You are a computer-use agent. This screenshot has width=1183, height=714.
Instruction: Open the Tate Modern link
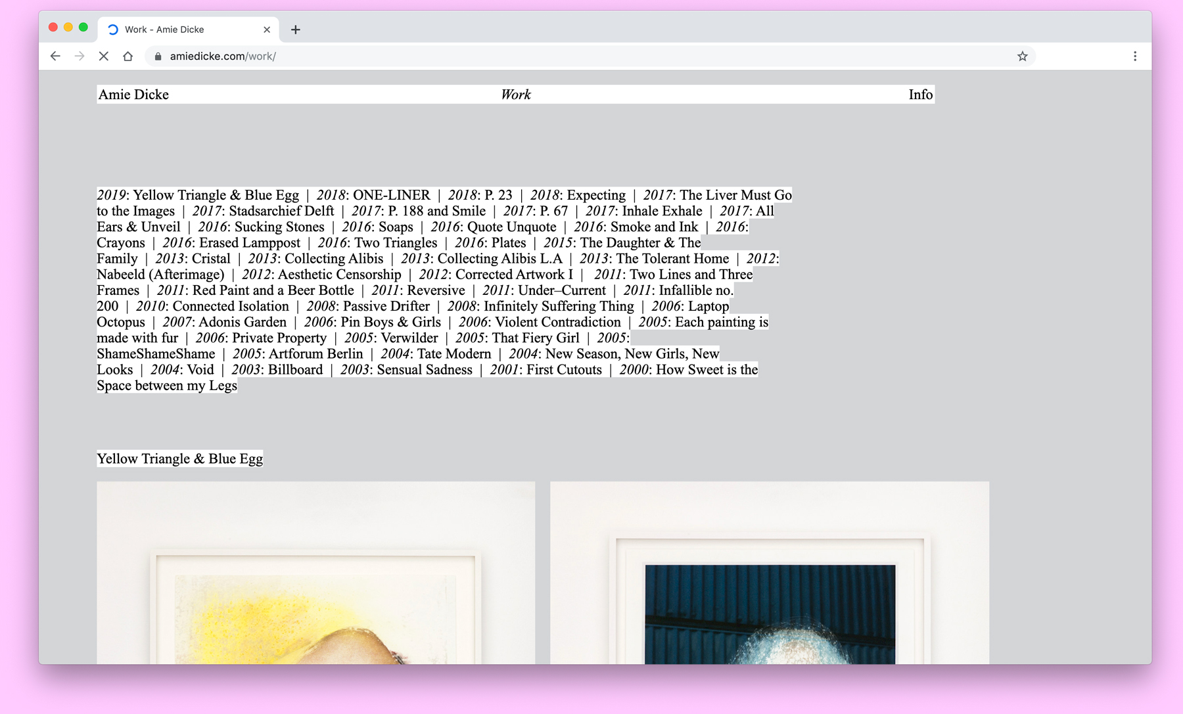tap(454, 353)
